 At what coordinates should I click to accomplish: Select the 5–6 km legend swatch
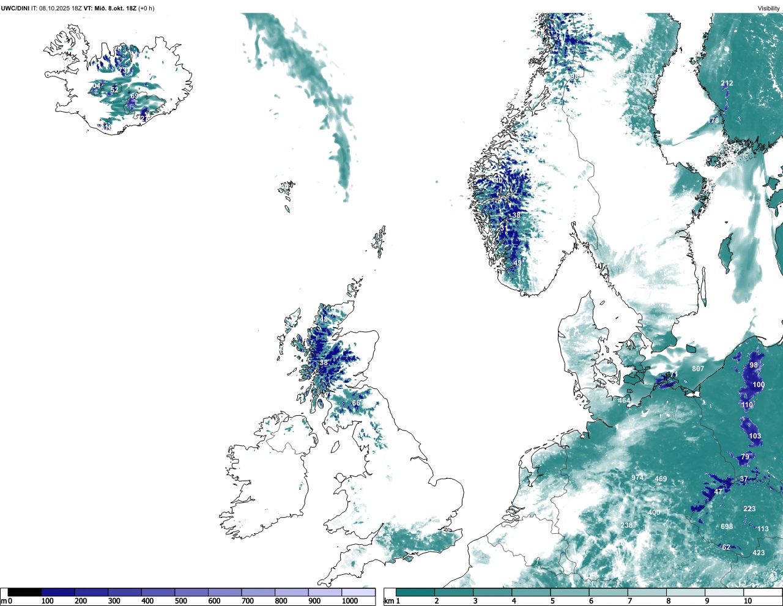570,593
